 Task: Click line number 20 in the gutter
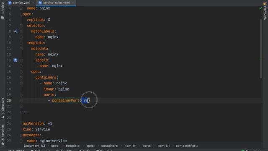click(x=9, y=101)
